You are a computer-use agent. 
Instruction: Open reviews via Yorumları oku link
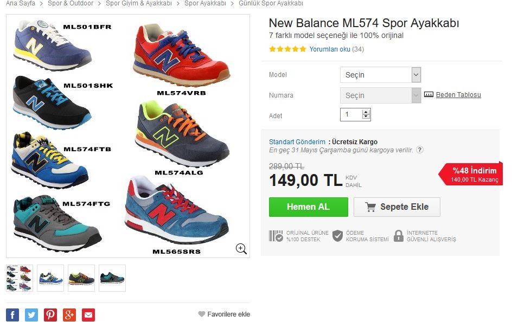pos(330,48)
